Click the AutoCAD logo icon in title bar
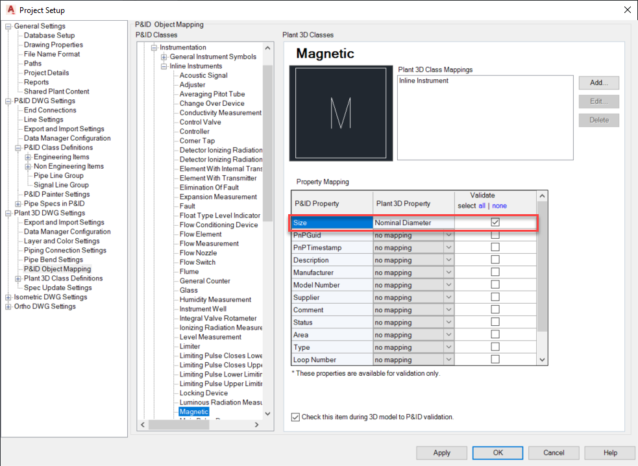Viewport: 638px width, 466px height. click(10, 10)
